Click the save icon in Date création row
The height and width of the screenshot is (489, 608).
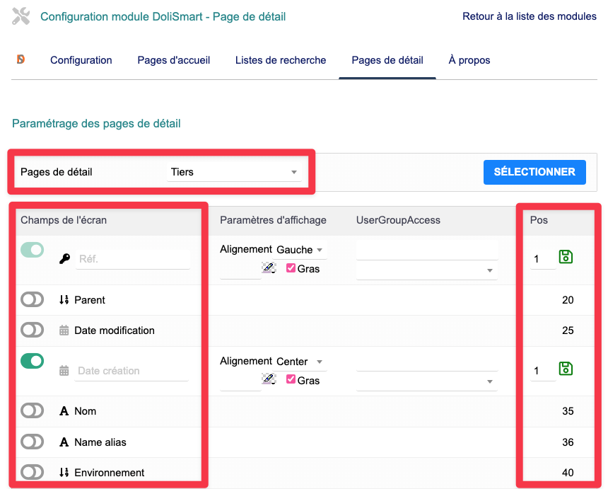566,369
